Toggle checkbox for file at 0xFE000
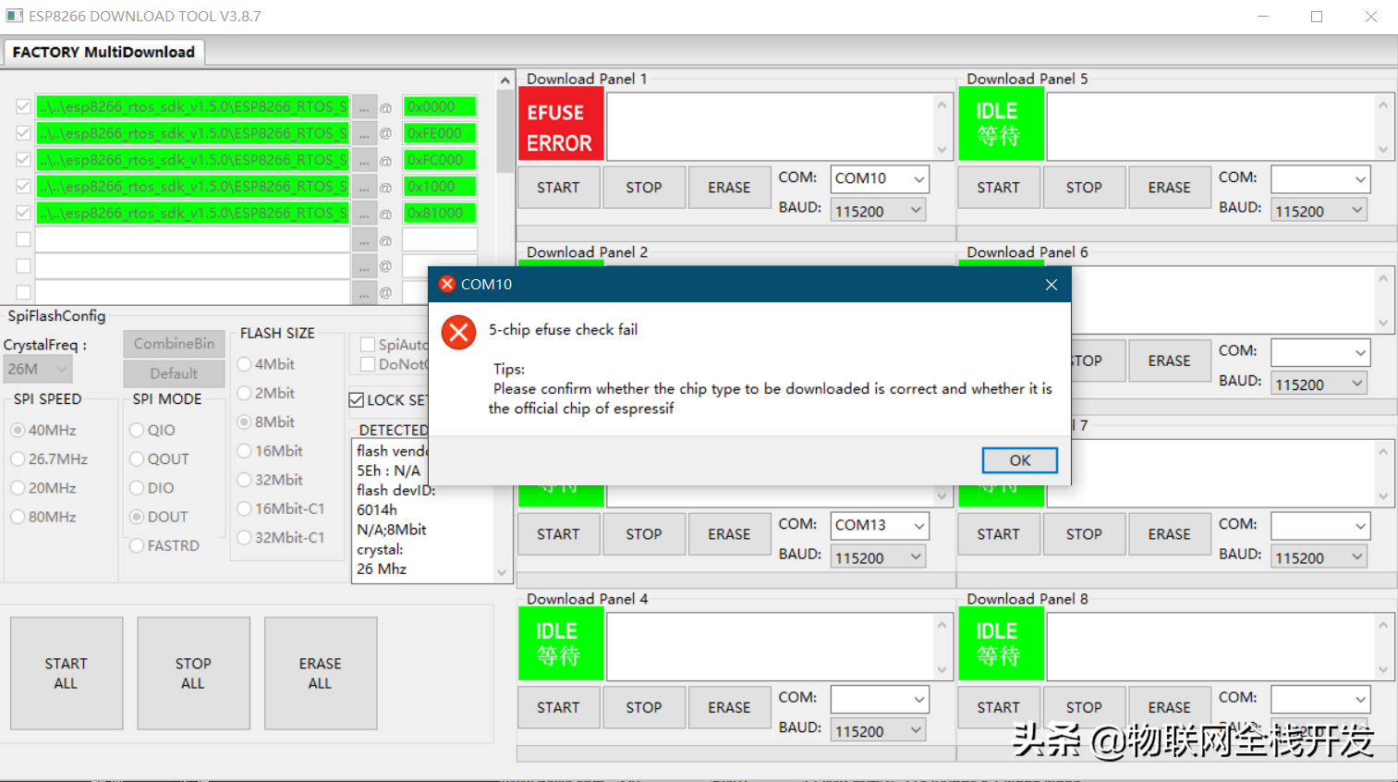 click(23, 133)
